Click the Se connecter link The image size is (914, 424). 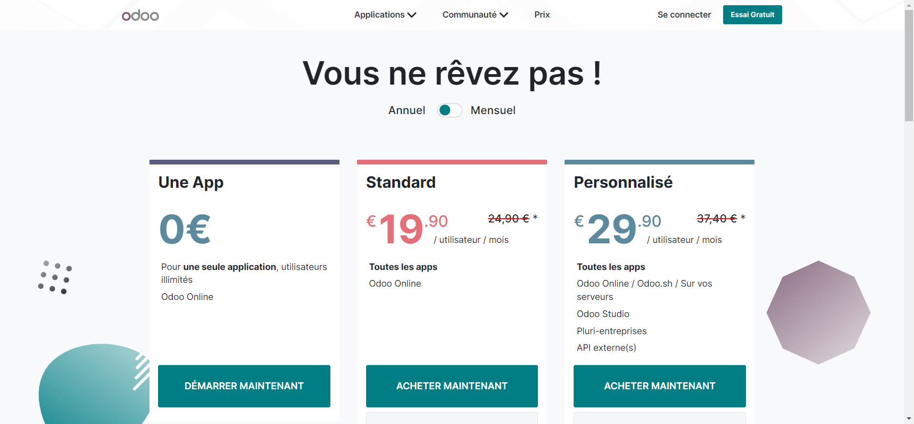[684, 15]
